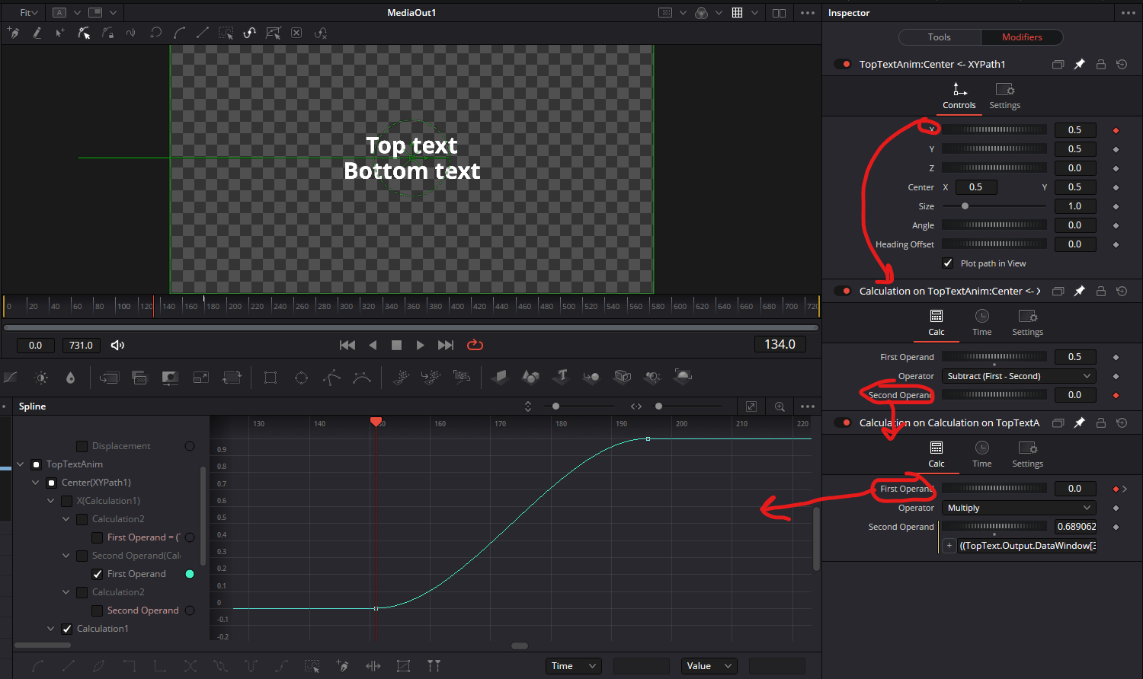Add a Resize node icon
The width and height of the screenshot is (1143, 679).
coord(200,377)
